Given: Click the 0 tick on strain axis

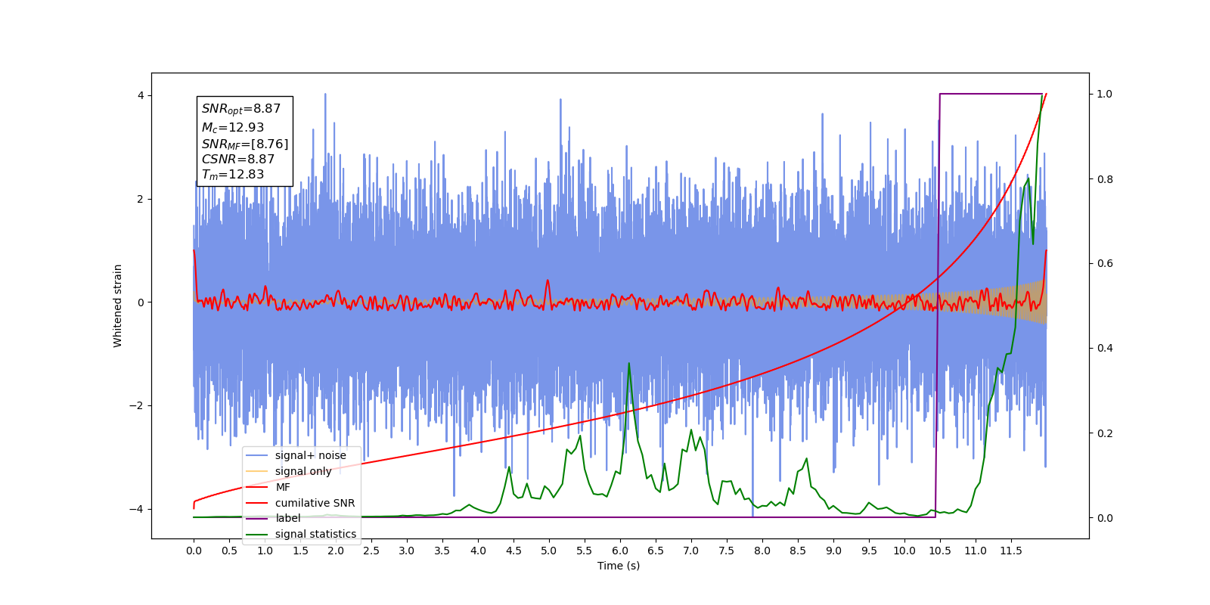Looking at the screenshot, I should (x=141, y=302).
